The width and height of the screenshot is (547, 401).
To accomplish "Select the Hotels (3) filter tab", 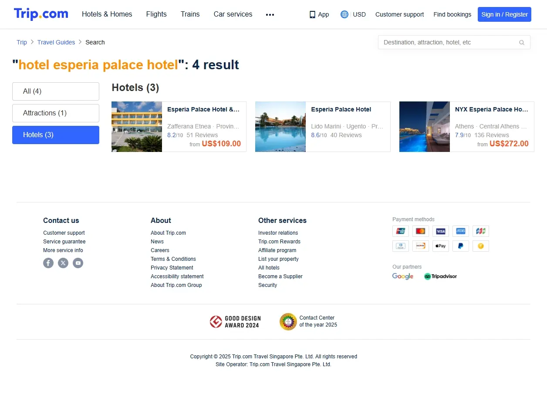I will pyautogui.click(x=56, y=135).
